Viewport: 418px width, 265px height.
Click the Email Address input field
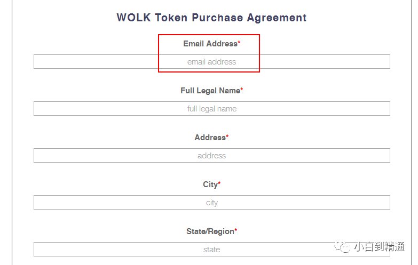point(211,62)
